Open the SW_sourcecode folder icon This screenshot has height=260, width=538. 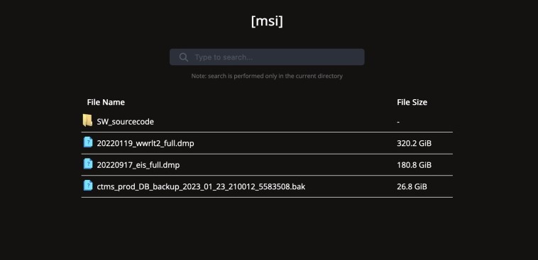coord(87,120)
